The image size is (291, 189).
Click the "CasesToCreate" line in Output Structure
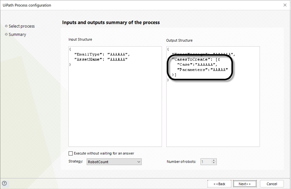pyautogui.click(x=196, y=59)
